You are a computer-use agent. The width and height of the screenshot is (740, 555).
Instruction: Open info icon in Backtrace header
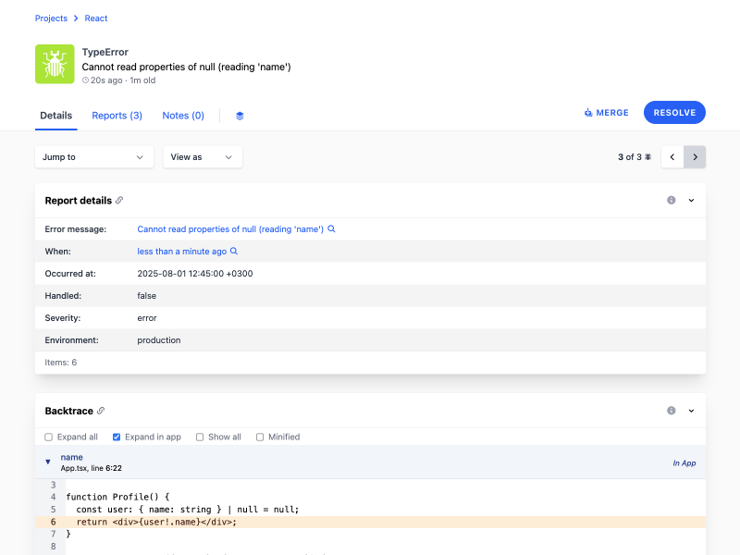click(672, 411)
